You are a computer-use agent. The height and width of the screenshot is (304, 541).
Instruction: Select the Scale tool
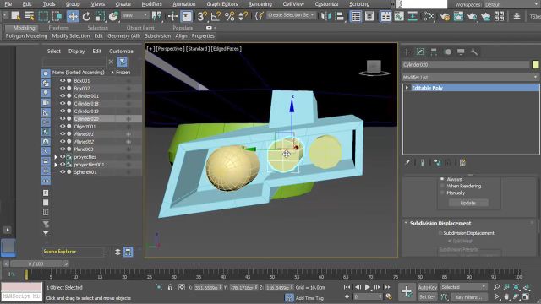point(100,16)
